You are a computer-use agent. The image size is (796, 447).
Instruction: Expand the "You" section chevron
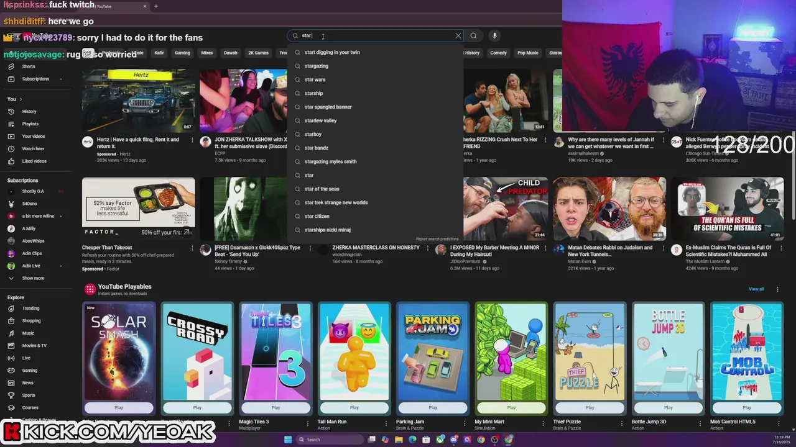pyautogui.click(x=21, y=99)
